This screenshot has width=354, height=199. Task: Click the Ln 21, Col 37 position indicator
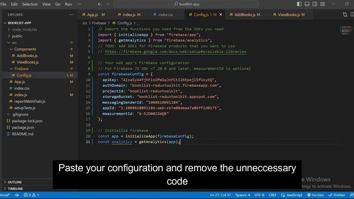point(220,195)
